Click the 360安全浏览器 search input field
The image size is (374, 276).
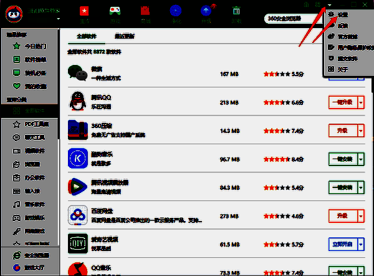pyautogui.click(x=292, y=19)
